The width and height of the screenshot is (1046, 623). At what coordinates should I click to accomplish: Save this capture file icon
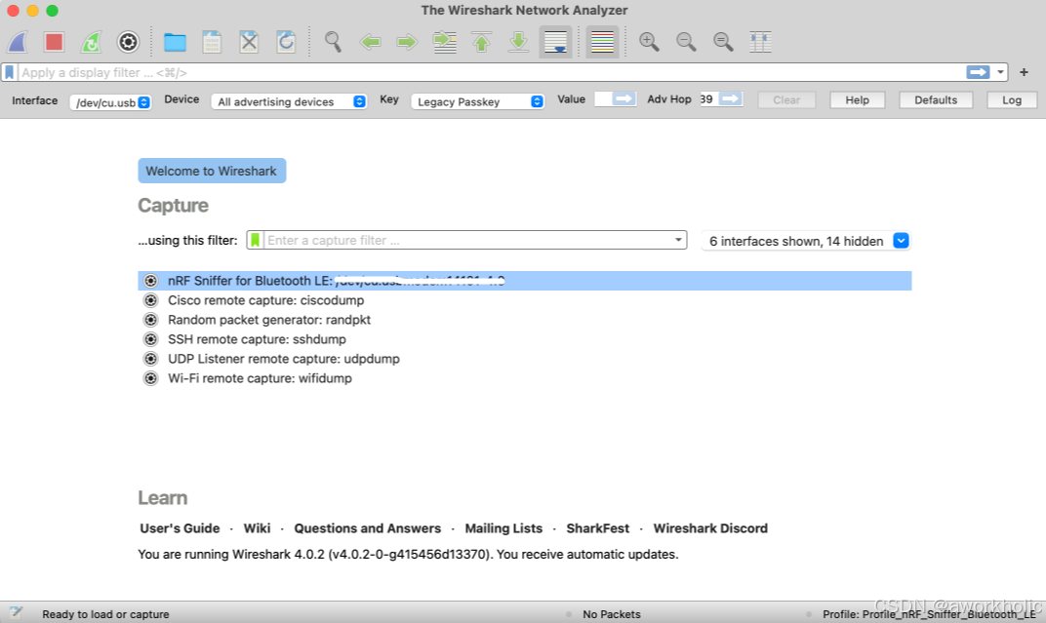coord(212,42)
